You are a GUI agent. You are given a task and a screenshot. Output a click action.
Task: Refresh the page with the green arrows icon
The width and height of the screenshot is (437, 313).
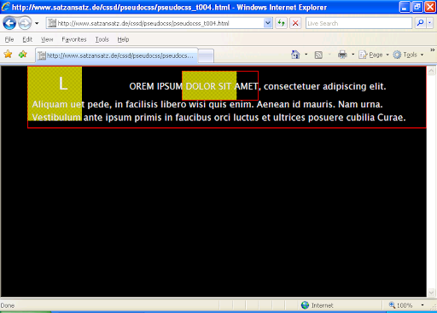pyautogui.click(x=281, y=23)
